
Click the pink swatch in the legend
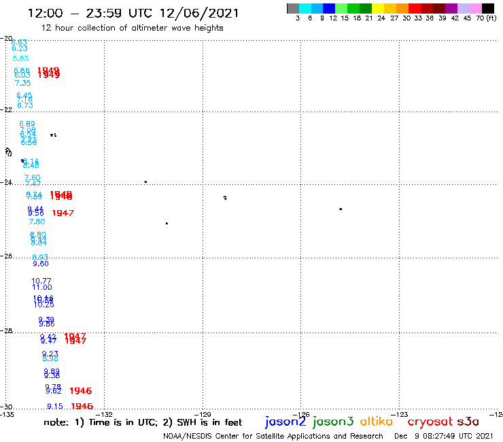tap(476, 8)
